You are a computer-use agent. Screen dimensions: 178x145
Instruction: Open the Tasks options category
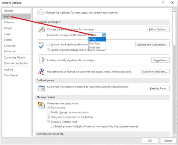click(16, 34)
